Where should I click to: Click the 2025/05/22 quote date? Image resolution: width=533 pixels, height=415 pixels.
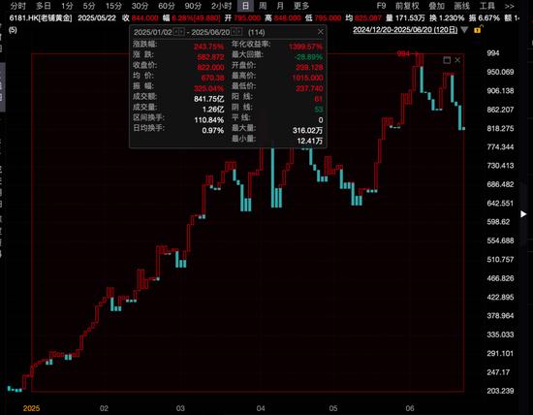[x=97, y=18]
